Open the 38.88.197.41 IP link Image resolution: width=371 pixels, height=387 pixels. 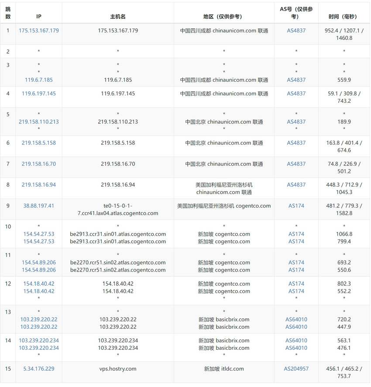pyautogui.click(x=39, y=206)
